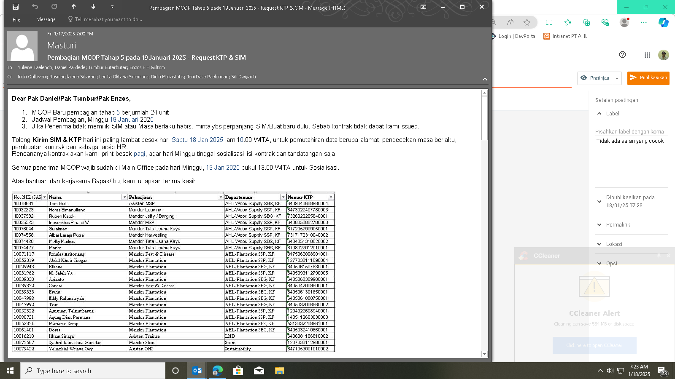
Task: Click the Save icon in message toolbar
Action: (x=16, y=7)
